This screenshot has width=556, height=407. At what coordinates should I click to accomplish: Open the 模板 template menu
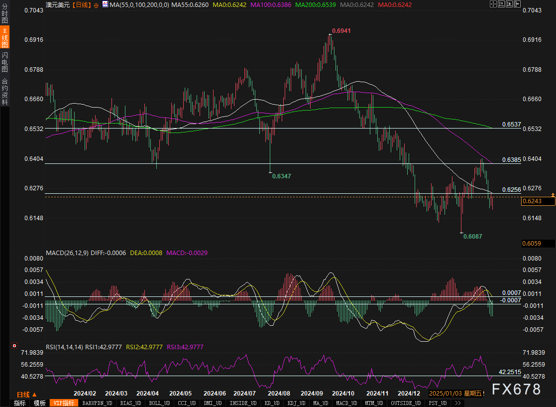[x=39, y=403]
